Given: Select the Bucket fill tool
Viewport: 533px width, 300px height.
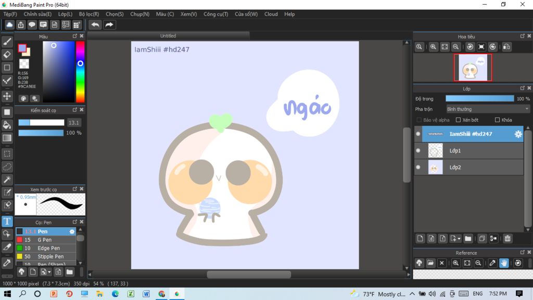Looking at the screenshot, I should point(7,125).
